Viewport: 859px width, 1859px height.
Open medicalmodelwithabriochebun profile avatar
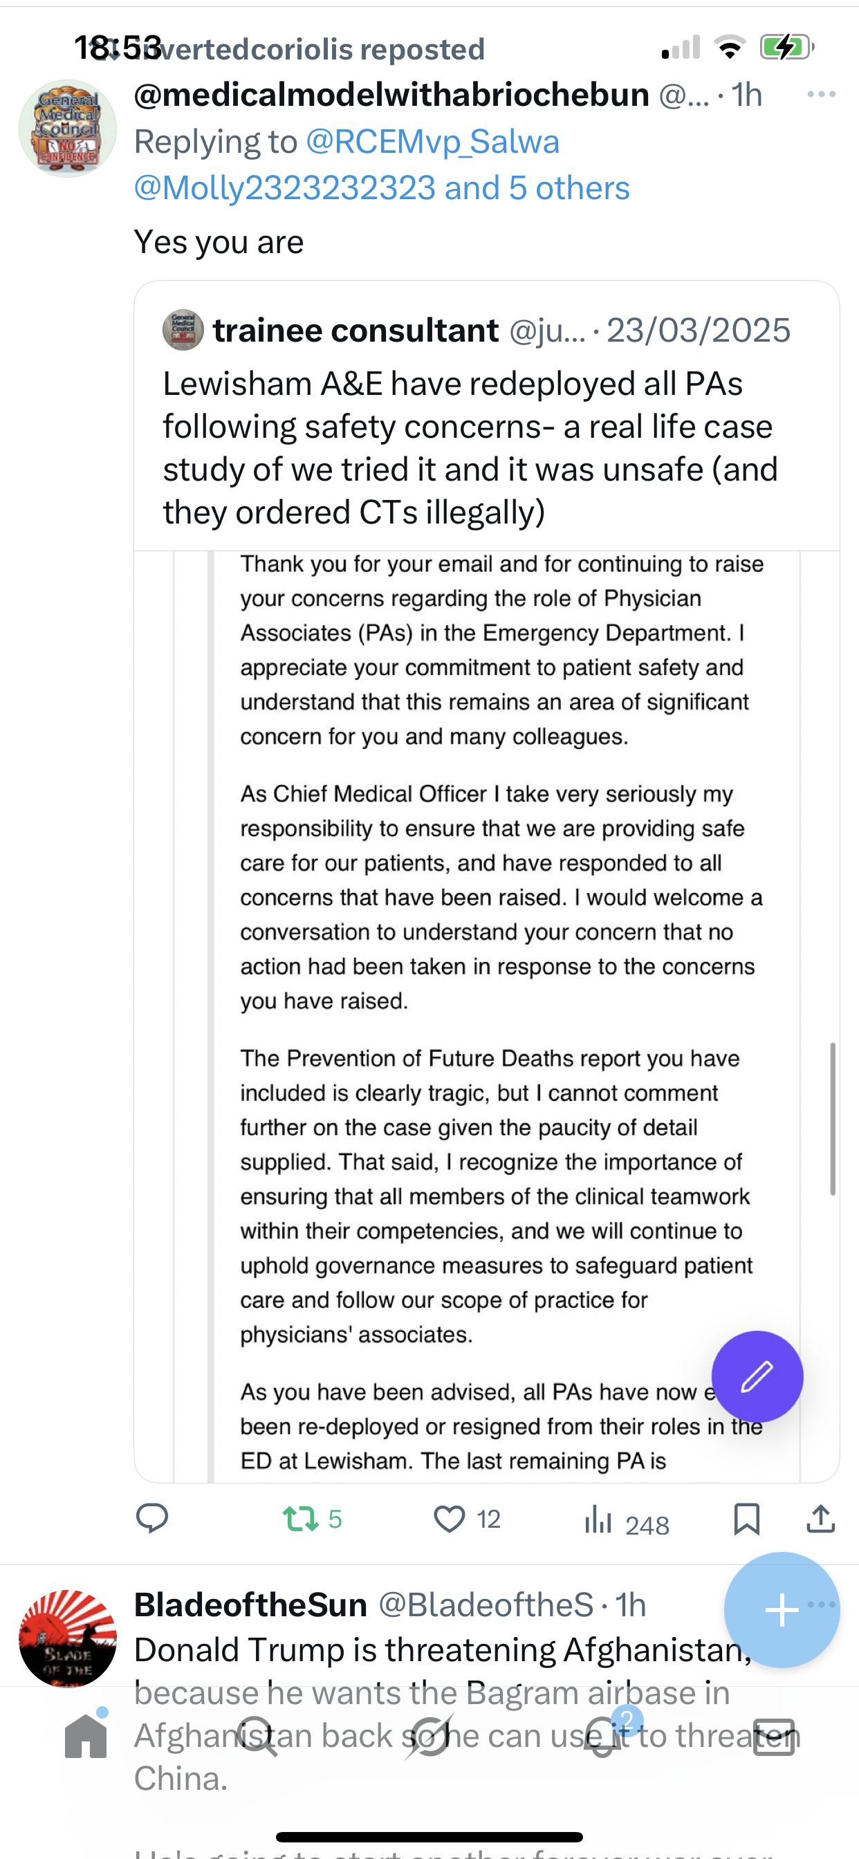68,129
